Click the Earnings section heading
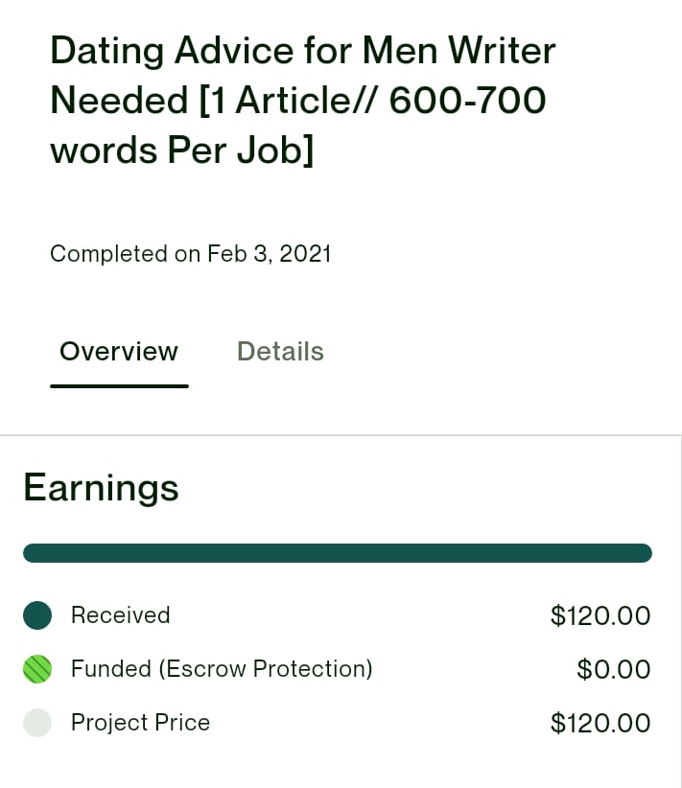This screenshot has height=788, width=682. pos(101,488)
